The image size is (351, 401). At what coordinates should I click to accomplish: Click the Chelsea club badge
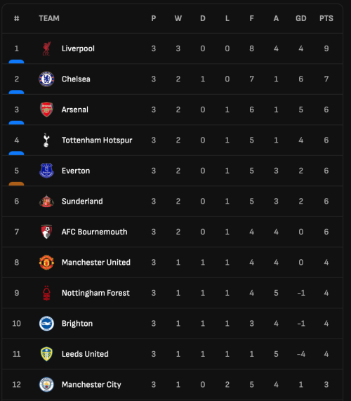coord(46,79)
